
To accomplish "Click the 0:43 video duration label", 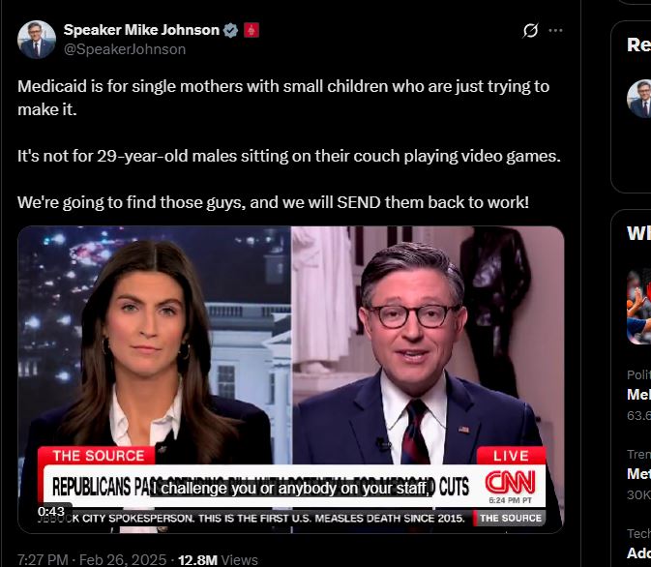I will point(51,511).
